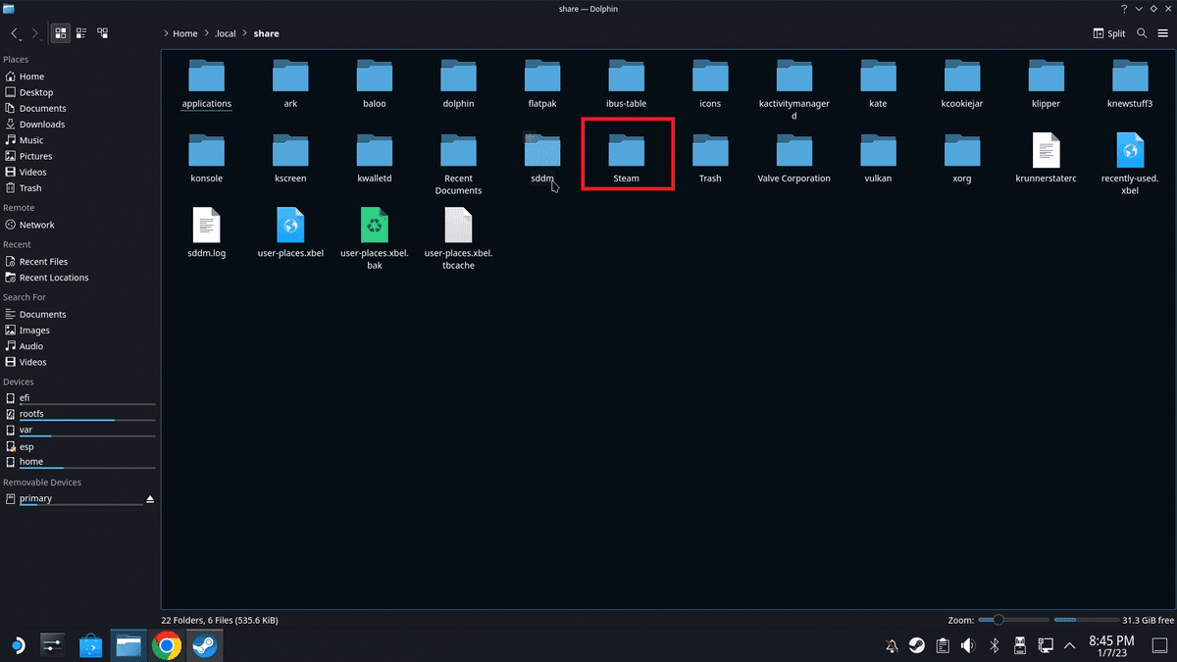Image resolution: width=1177 pixels, height=662 pixels.
Task: Select the rootfs device
Action: 78,414
